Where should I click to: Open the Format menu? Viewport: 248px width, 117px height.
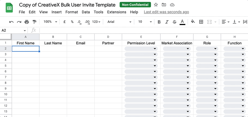click(x=72, y=12)
